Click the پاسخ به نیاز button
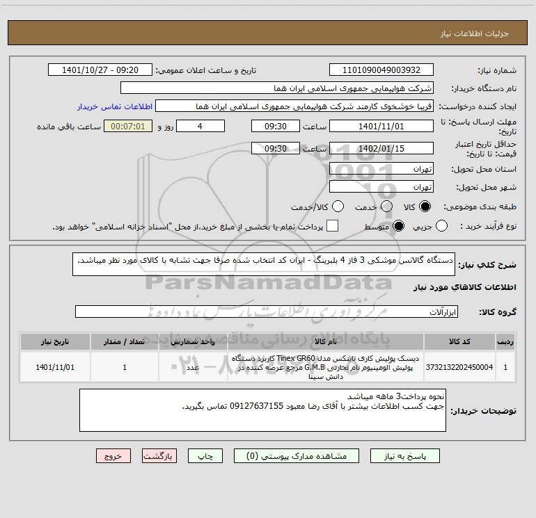This screenshot has height=518, width=536. click(404, 456)
